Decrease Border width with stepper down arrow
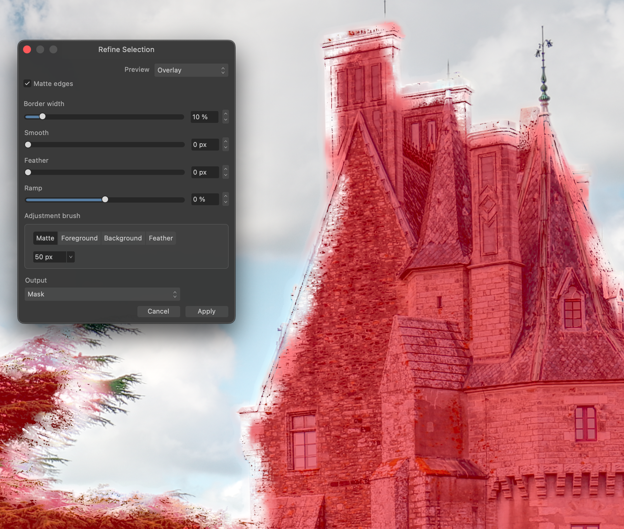624x529 pixels. [x=226, y=120]
